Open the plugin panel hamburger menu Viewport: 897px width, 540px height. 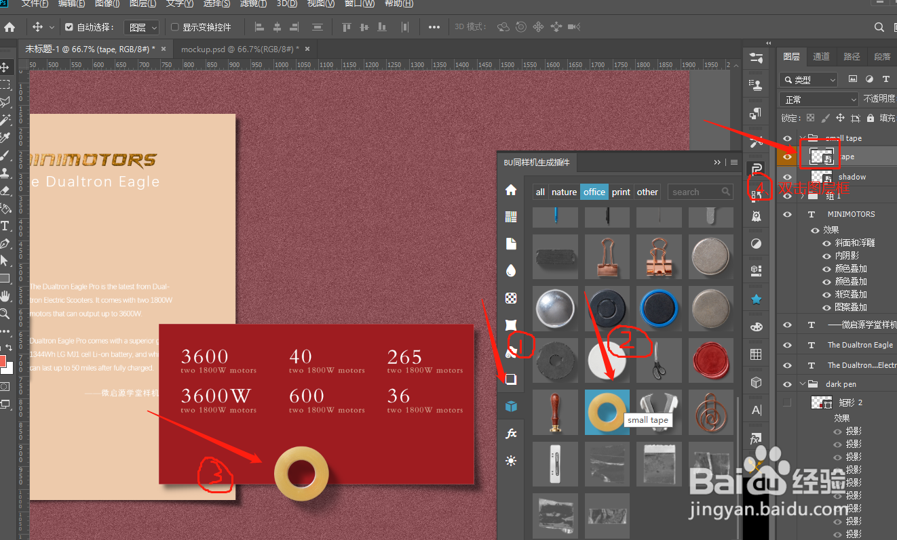coord(733,163)
